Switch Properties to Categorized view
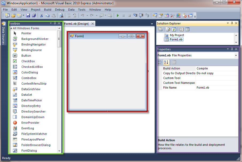This screenshot has height=162, width=242. click(160, 62)
